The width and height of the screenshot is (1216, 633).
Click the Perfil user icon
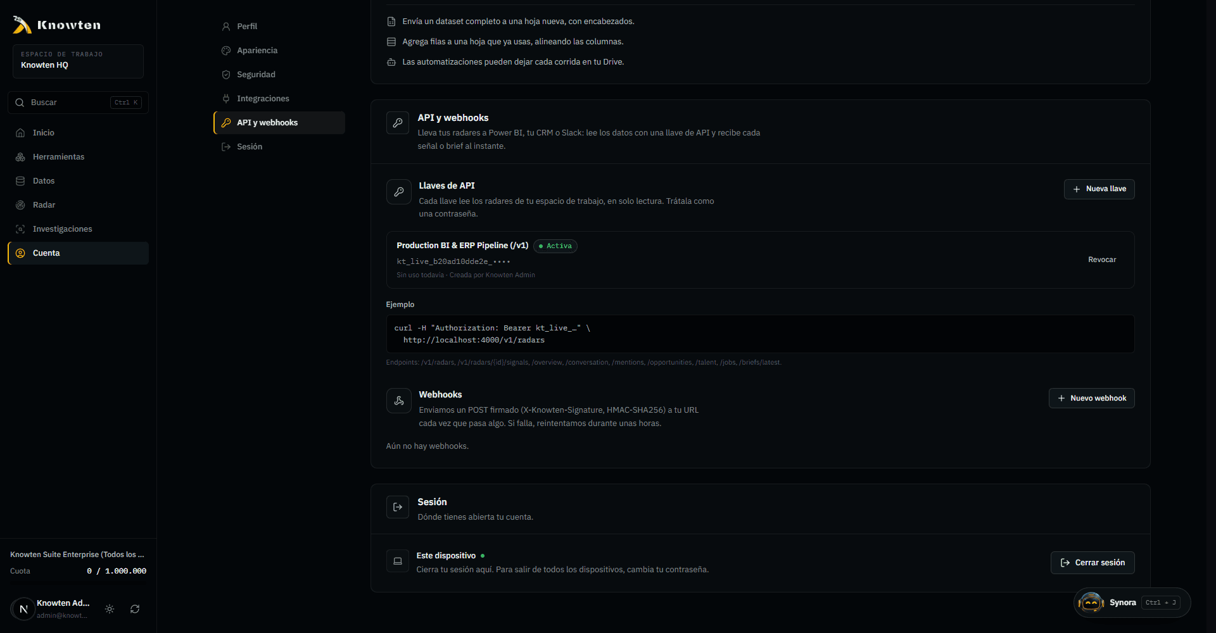coord(226,27)
